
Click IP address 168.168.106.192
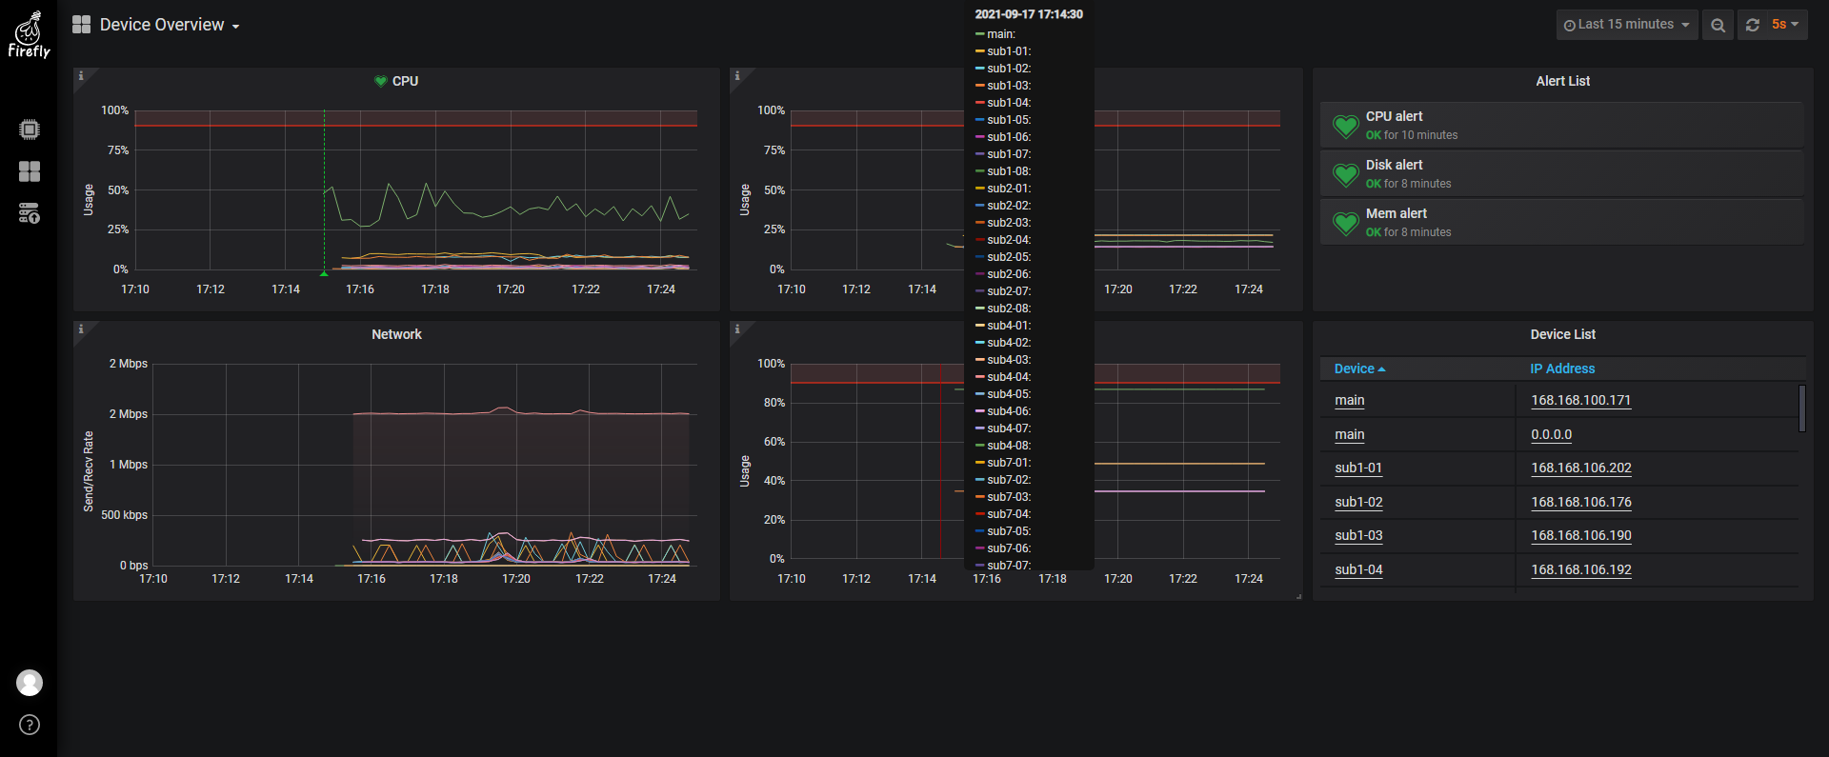(x=1580, y=569)
